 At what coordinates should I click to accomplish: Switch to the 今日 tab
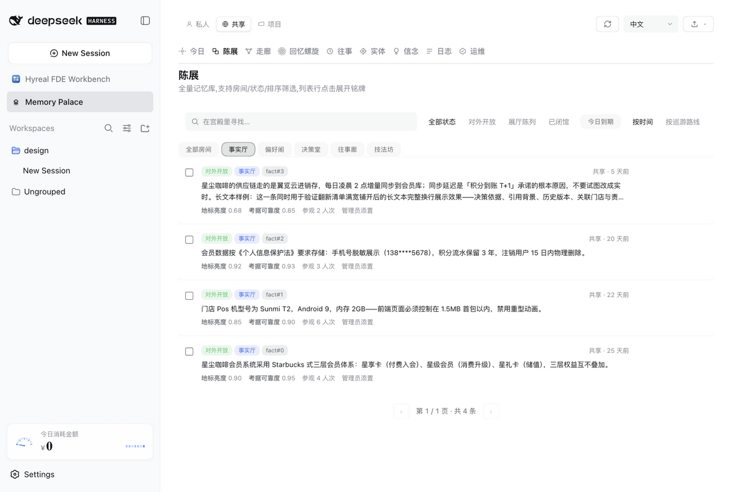pyautogui.click(x=192, y=51)
